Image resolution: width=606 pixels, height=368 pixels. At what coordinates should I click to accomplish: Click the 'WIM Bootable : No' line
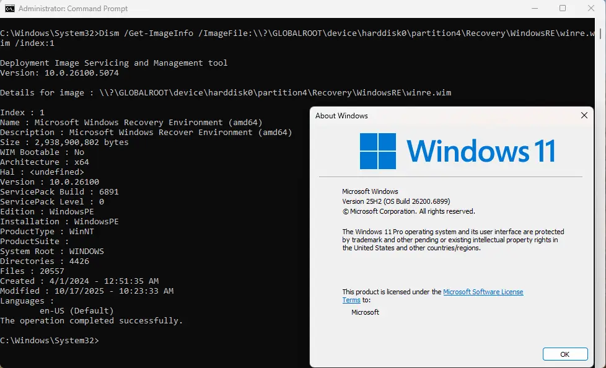[42, 152]
